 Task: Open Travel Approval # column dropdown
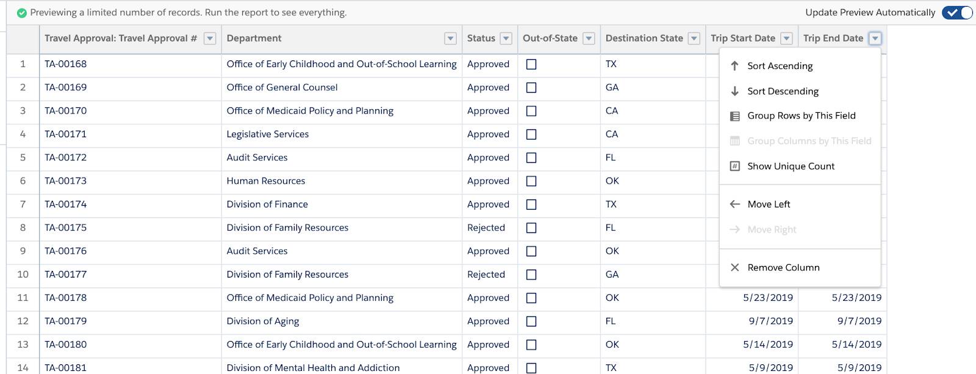(210, 38)
